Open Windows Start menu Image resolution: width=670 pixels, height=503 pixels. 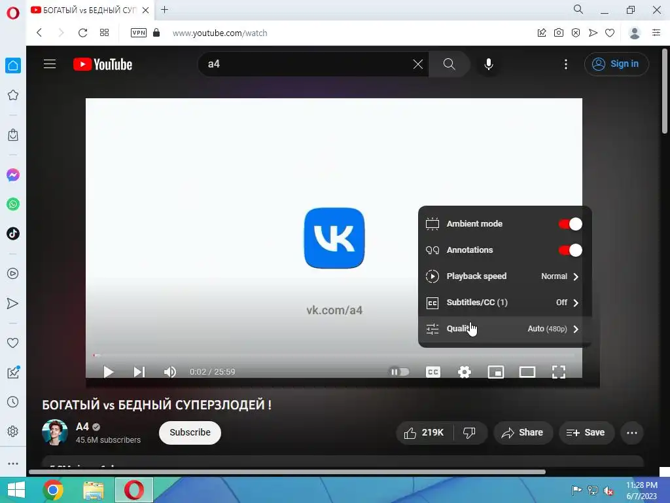click(16, 490)
